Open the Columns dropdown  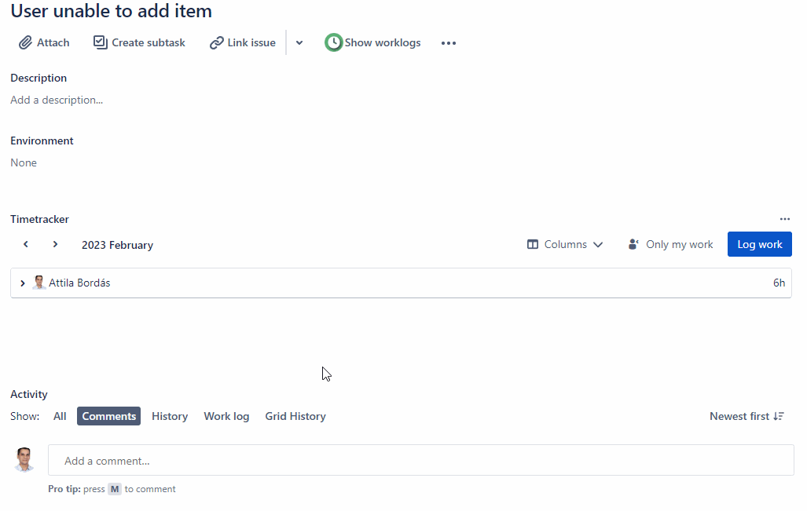565,245
